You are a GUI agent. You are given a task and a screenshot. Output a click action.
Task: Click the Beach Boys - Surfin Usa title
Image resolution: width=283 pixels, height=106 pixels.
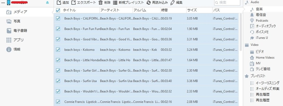80,81
